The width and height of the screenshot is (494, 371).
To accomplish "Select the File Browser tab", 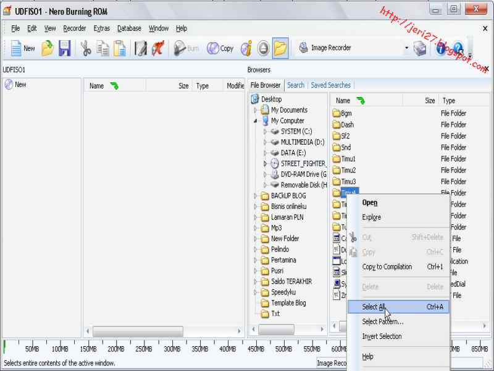I will click(x=266, y=85).
